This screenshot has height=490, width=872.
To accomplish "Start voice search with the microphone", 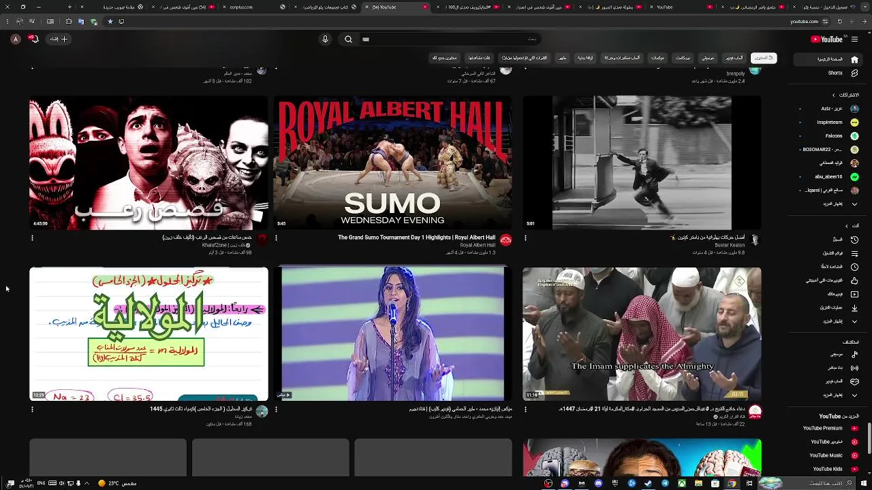I will click(325, 39).
